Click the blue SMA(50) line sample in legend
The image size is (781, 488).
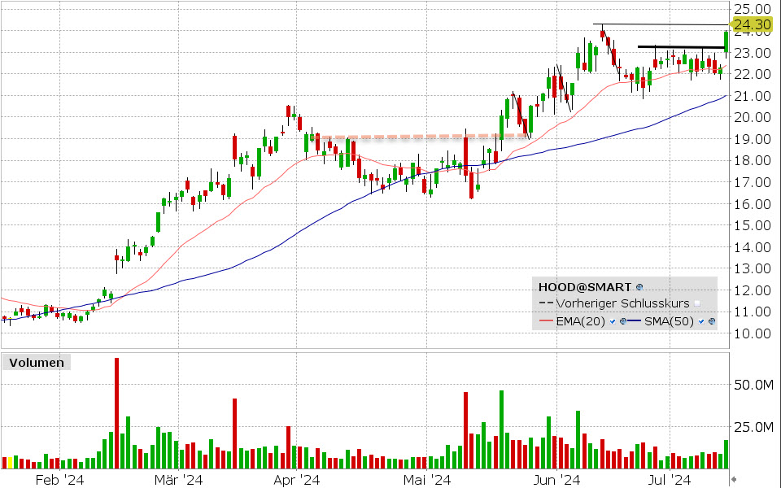point(634,322)
